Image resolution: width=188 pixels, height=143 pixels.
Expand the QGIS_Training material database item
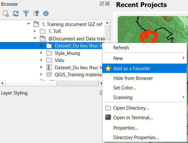coord(41,74)
